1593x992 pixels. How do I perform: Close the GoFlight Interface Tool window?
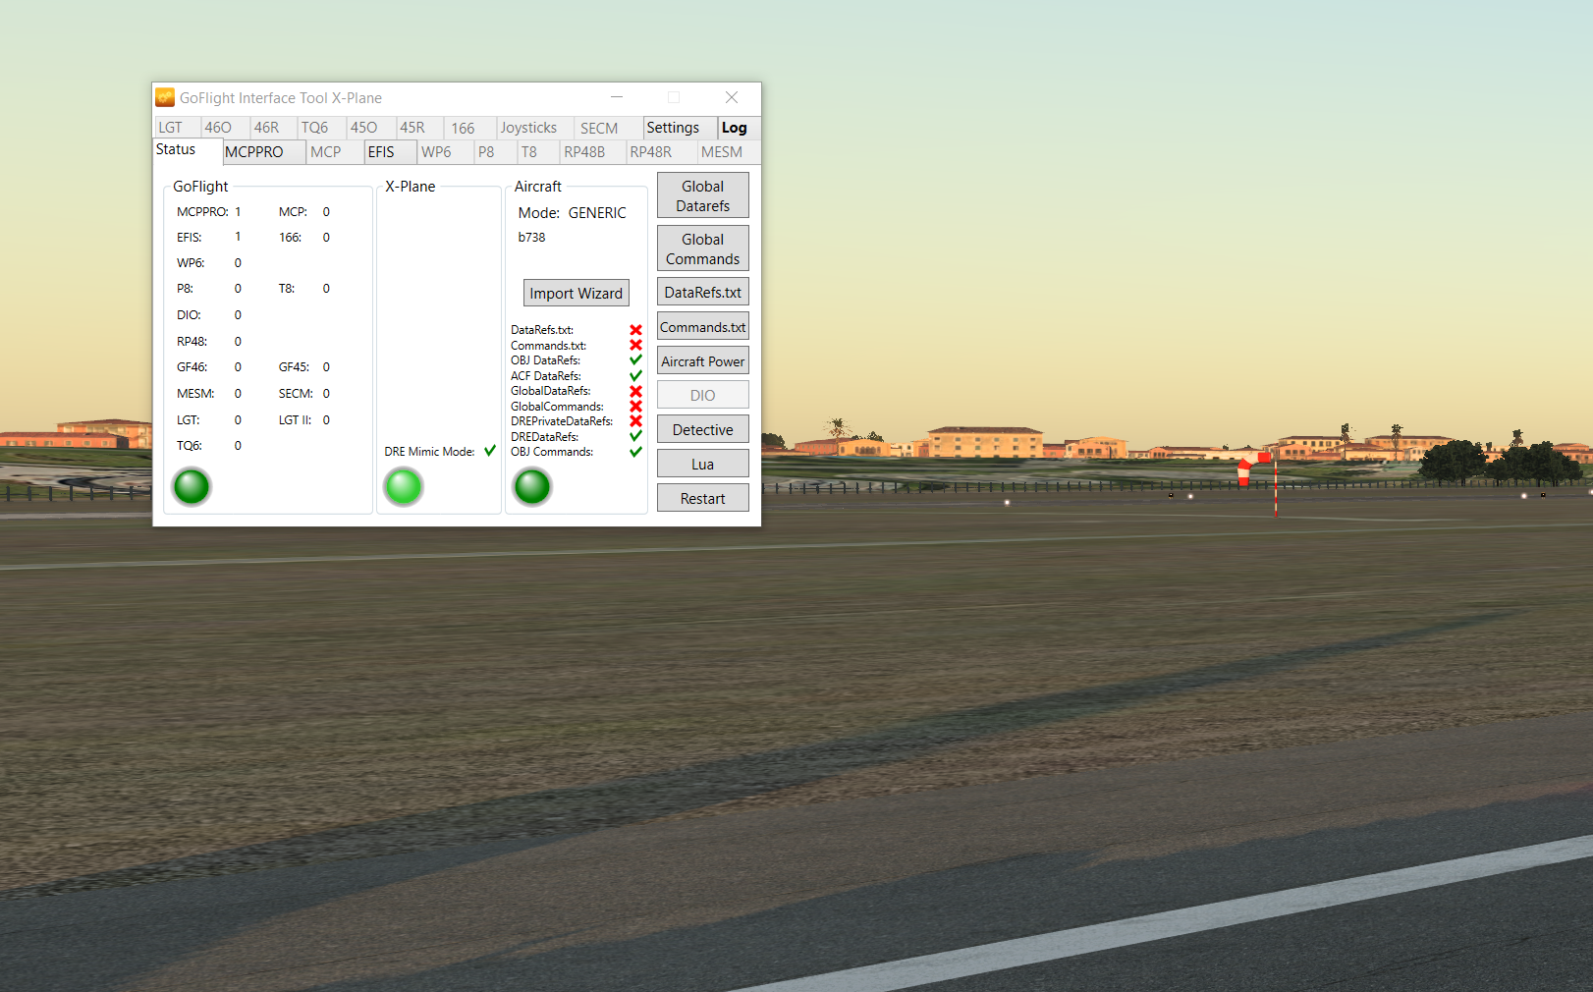[731, 97]
